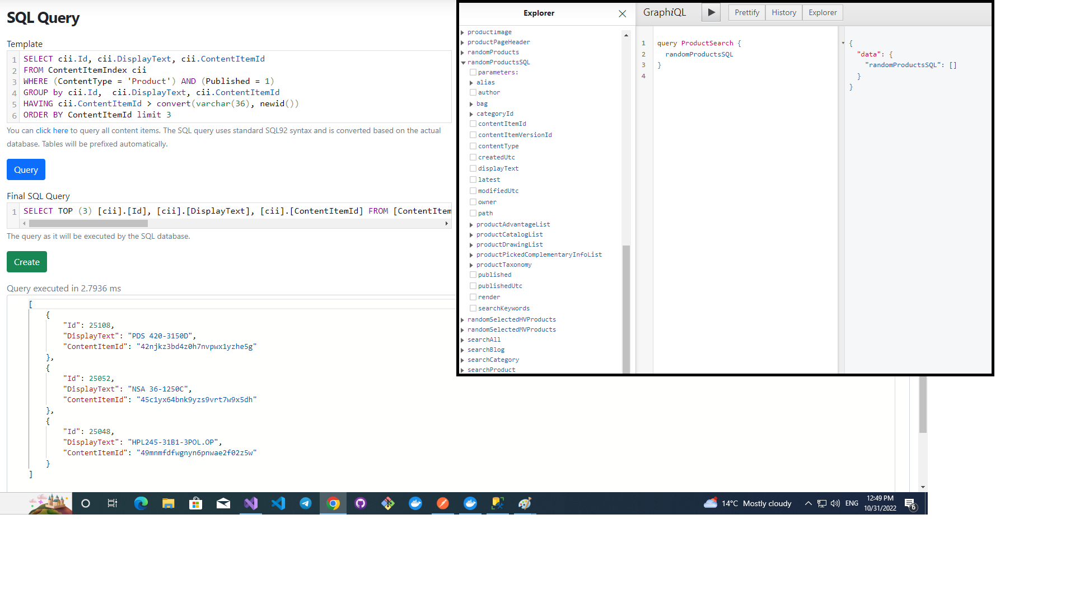Open Task View on the taskbar
The image size is (1075, 604).
(113, 503)
